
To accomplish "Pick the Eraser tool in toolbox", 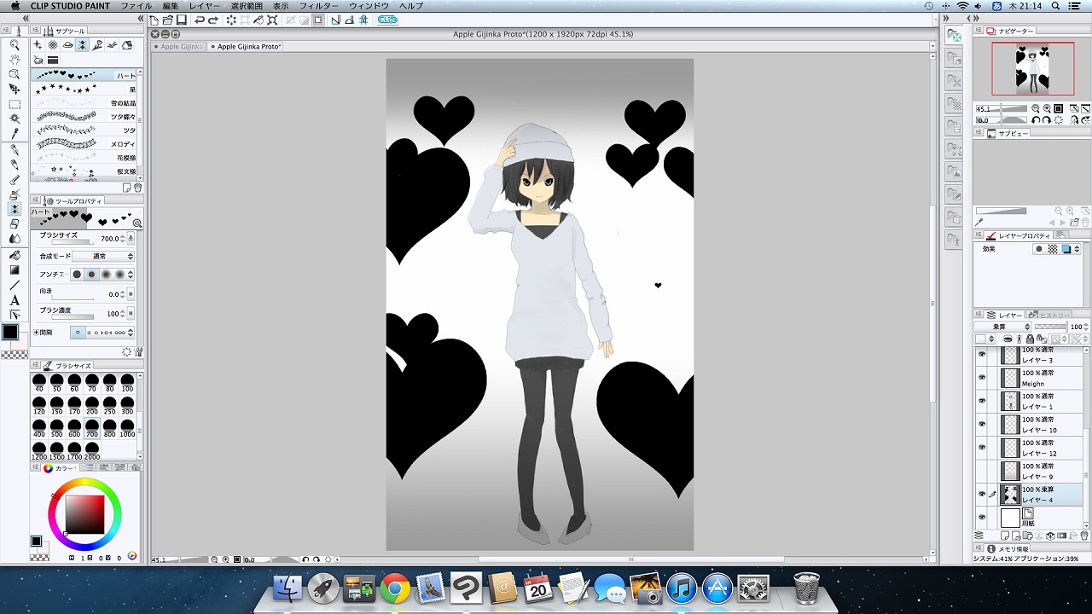I will pyautogui.click(x=15, y=223).
